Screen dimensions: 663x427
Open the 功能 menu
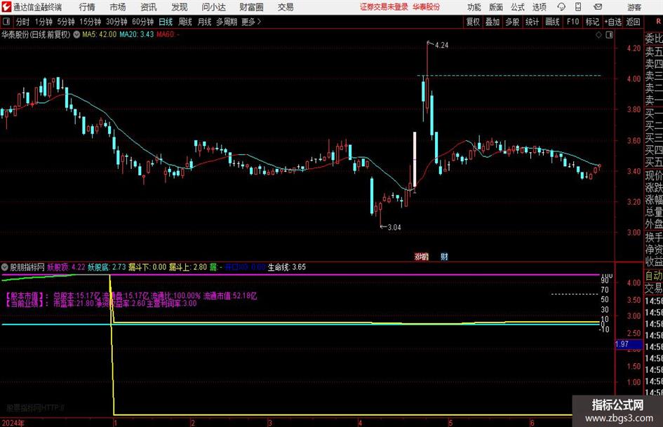[x=474, y=7]
